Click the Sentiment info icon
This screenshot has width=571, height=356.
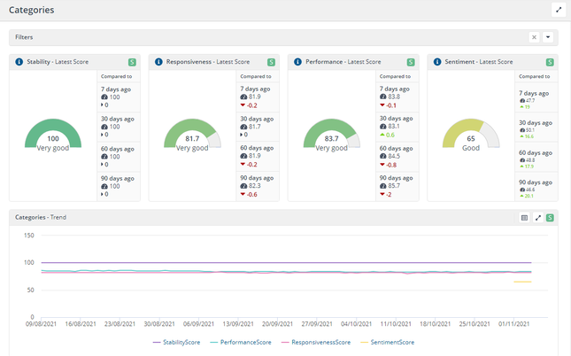point(437,62)
